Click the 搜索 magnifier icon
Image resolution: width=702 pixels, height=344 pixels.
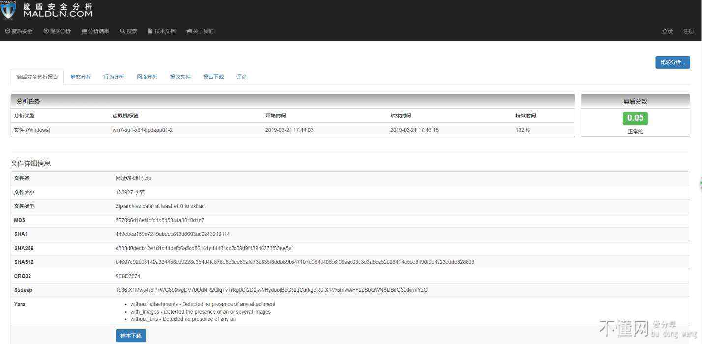click(122, 31)
